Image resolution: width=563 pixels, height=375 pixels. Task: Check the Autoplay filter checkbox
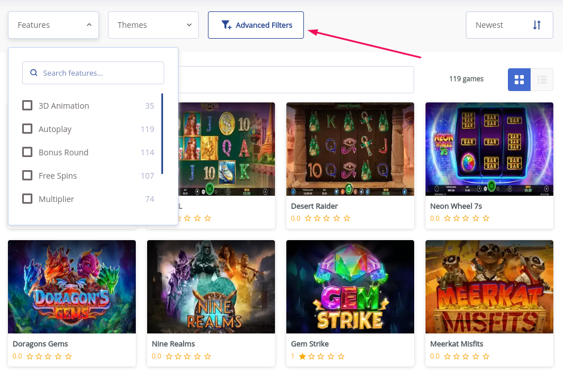click(x=27, y=129)
